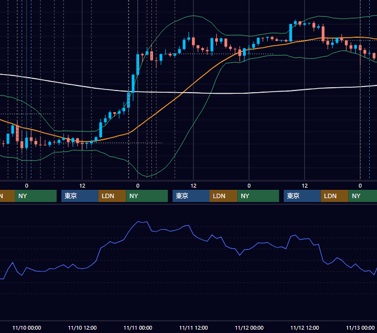This screenshot has width=377, height=333.
Task: Click the 11/13 00:00 date label
Action: (360, 327)
